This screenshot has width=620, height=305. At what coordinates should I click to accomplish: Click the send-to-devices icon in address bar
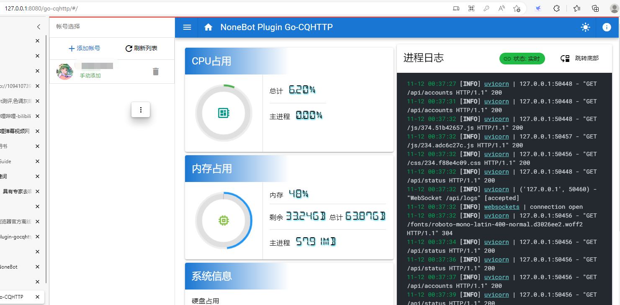(x=456, y=8)
